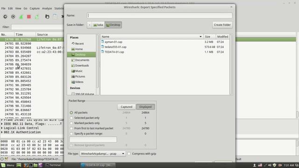Viewport: 299px width, 168px height.
Task: Open the View menu in Wireshark
Action: 18,8
